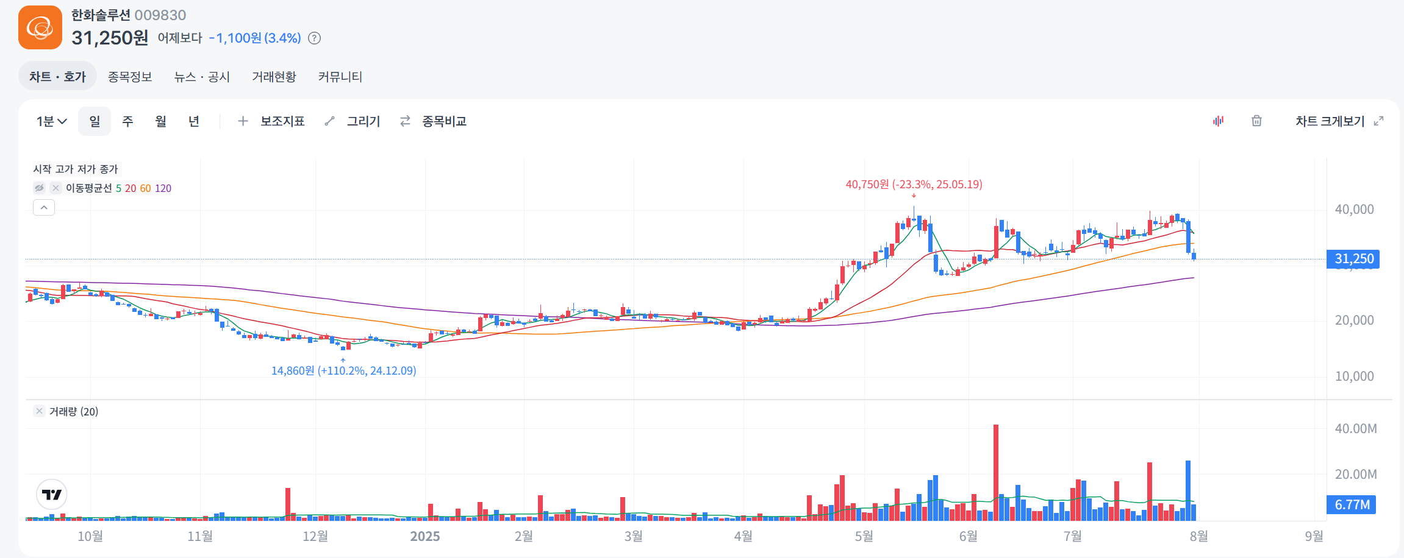Select the 주 (weekly) chart period
This screenshot has height=558, width=1404.
tap(127, 121)
